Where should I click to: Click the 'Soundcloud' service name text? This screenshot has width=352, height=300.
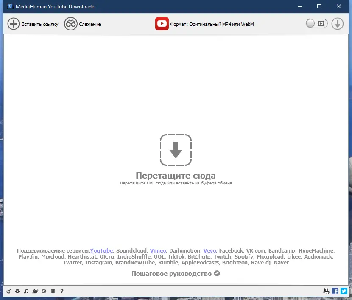pos(131,251)
